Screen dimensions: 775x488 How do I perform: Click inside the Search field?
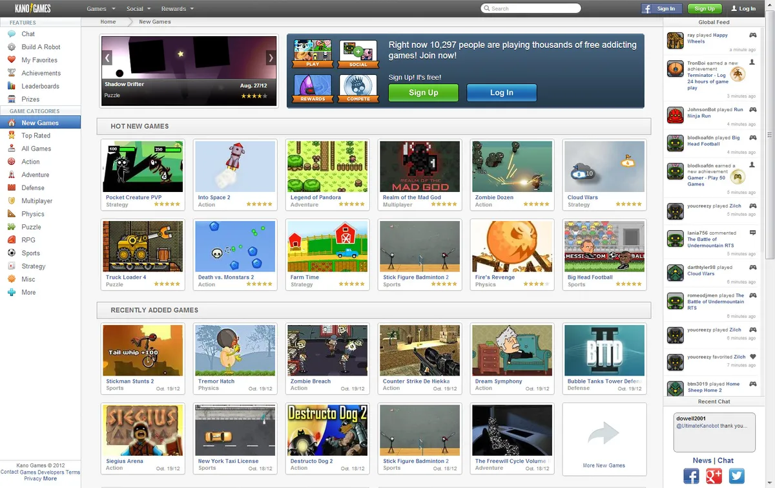pyautogui.click(x=530, y=8)
